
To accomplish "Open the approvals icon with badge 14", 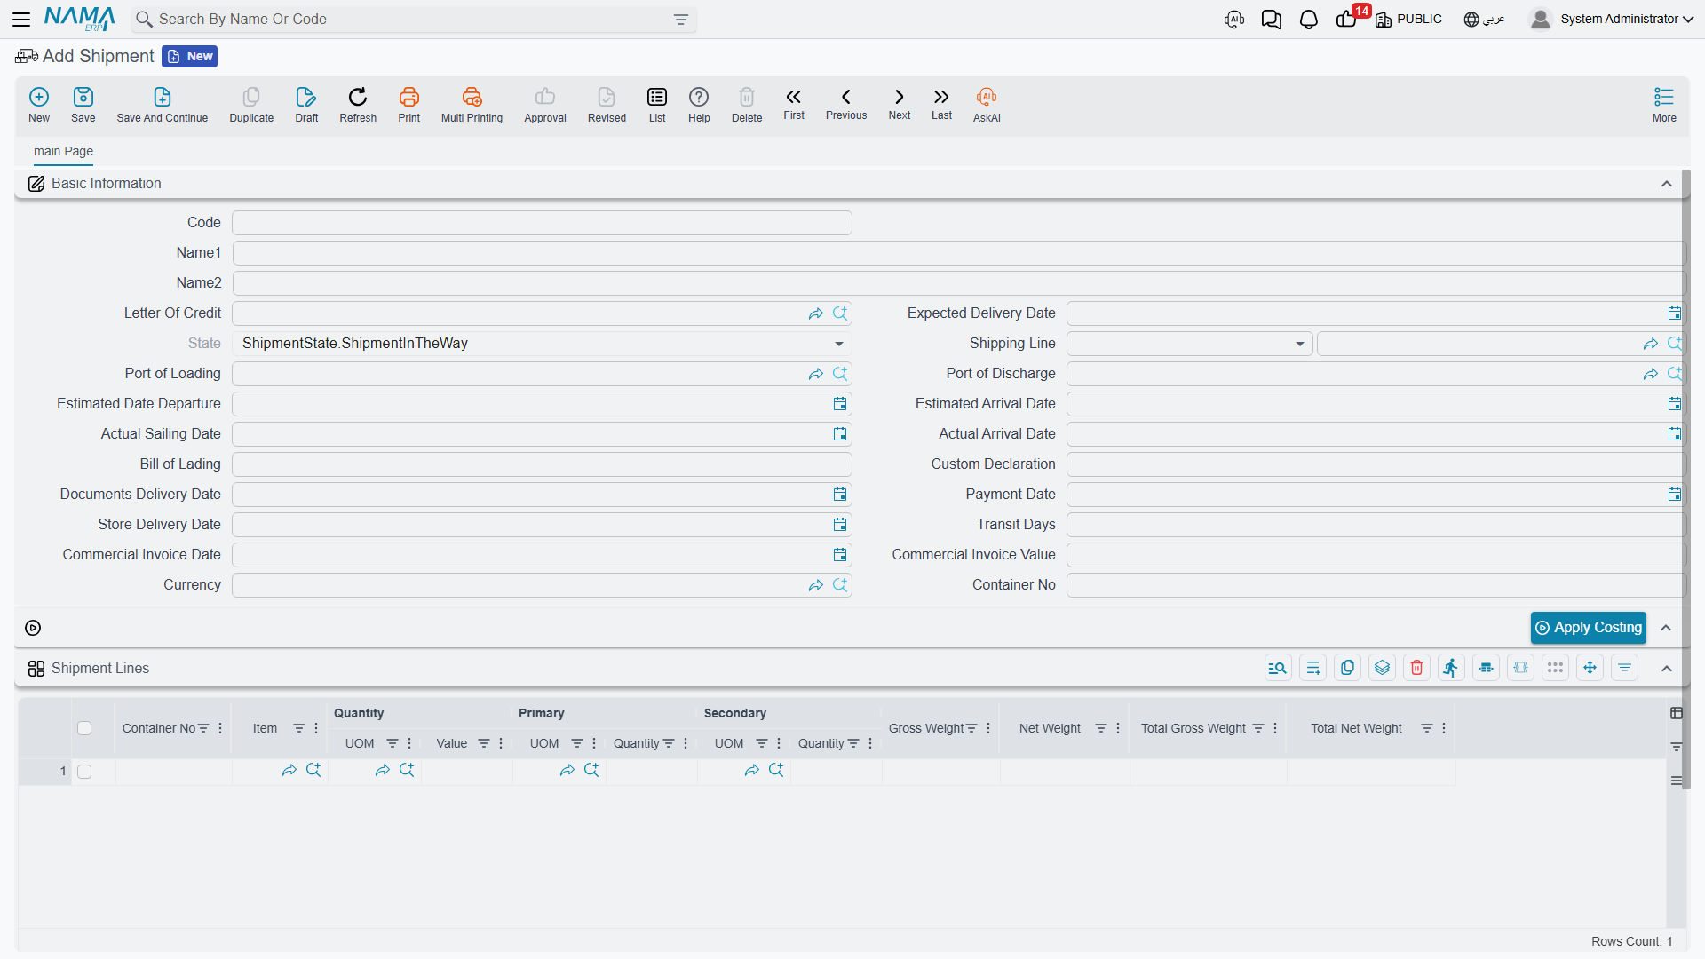I will (1348, 18).
